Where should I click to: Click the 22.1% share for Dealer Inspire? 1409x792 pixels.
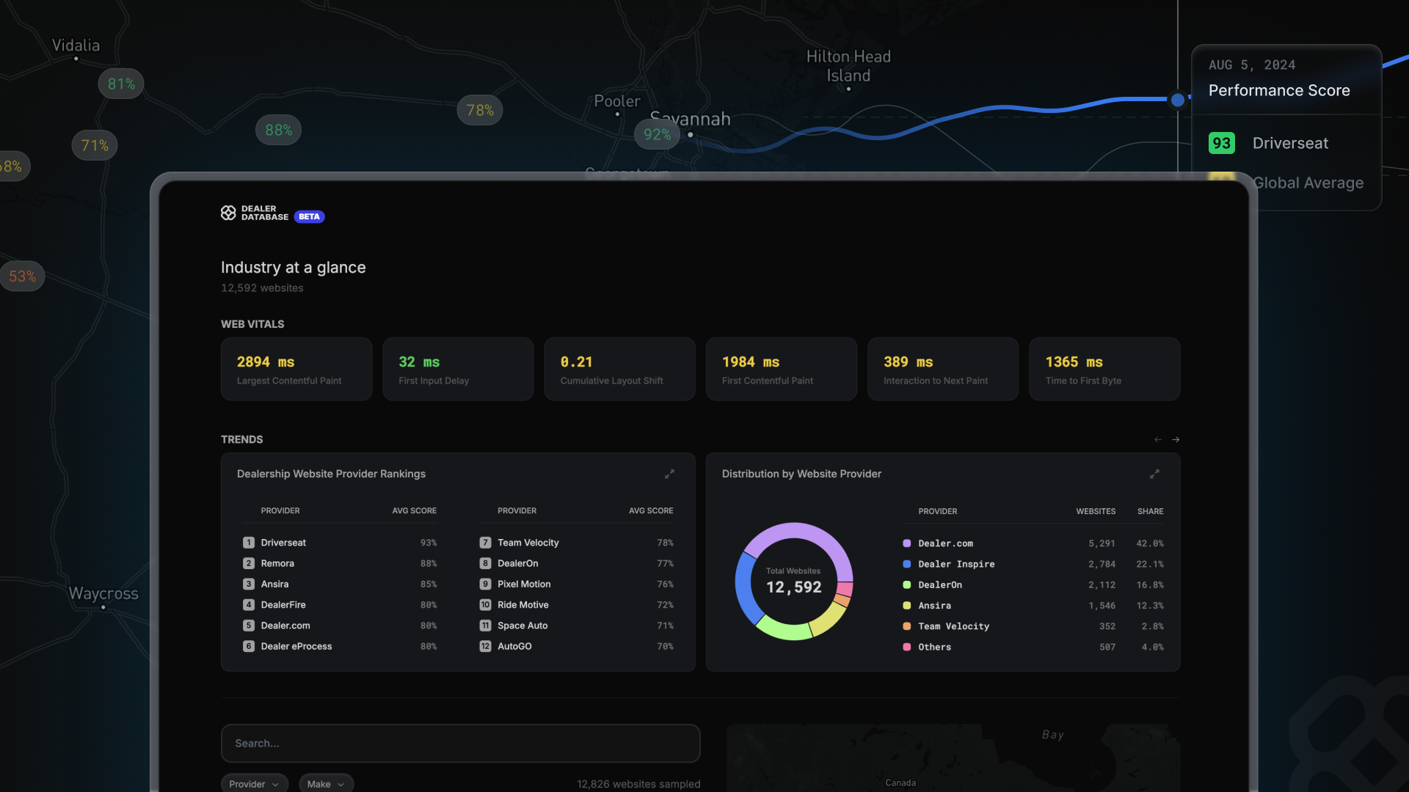coord(1150,564)
